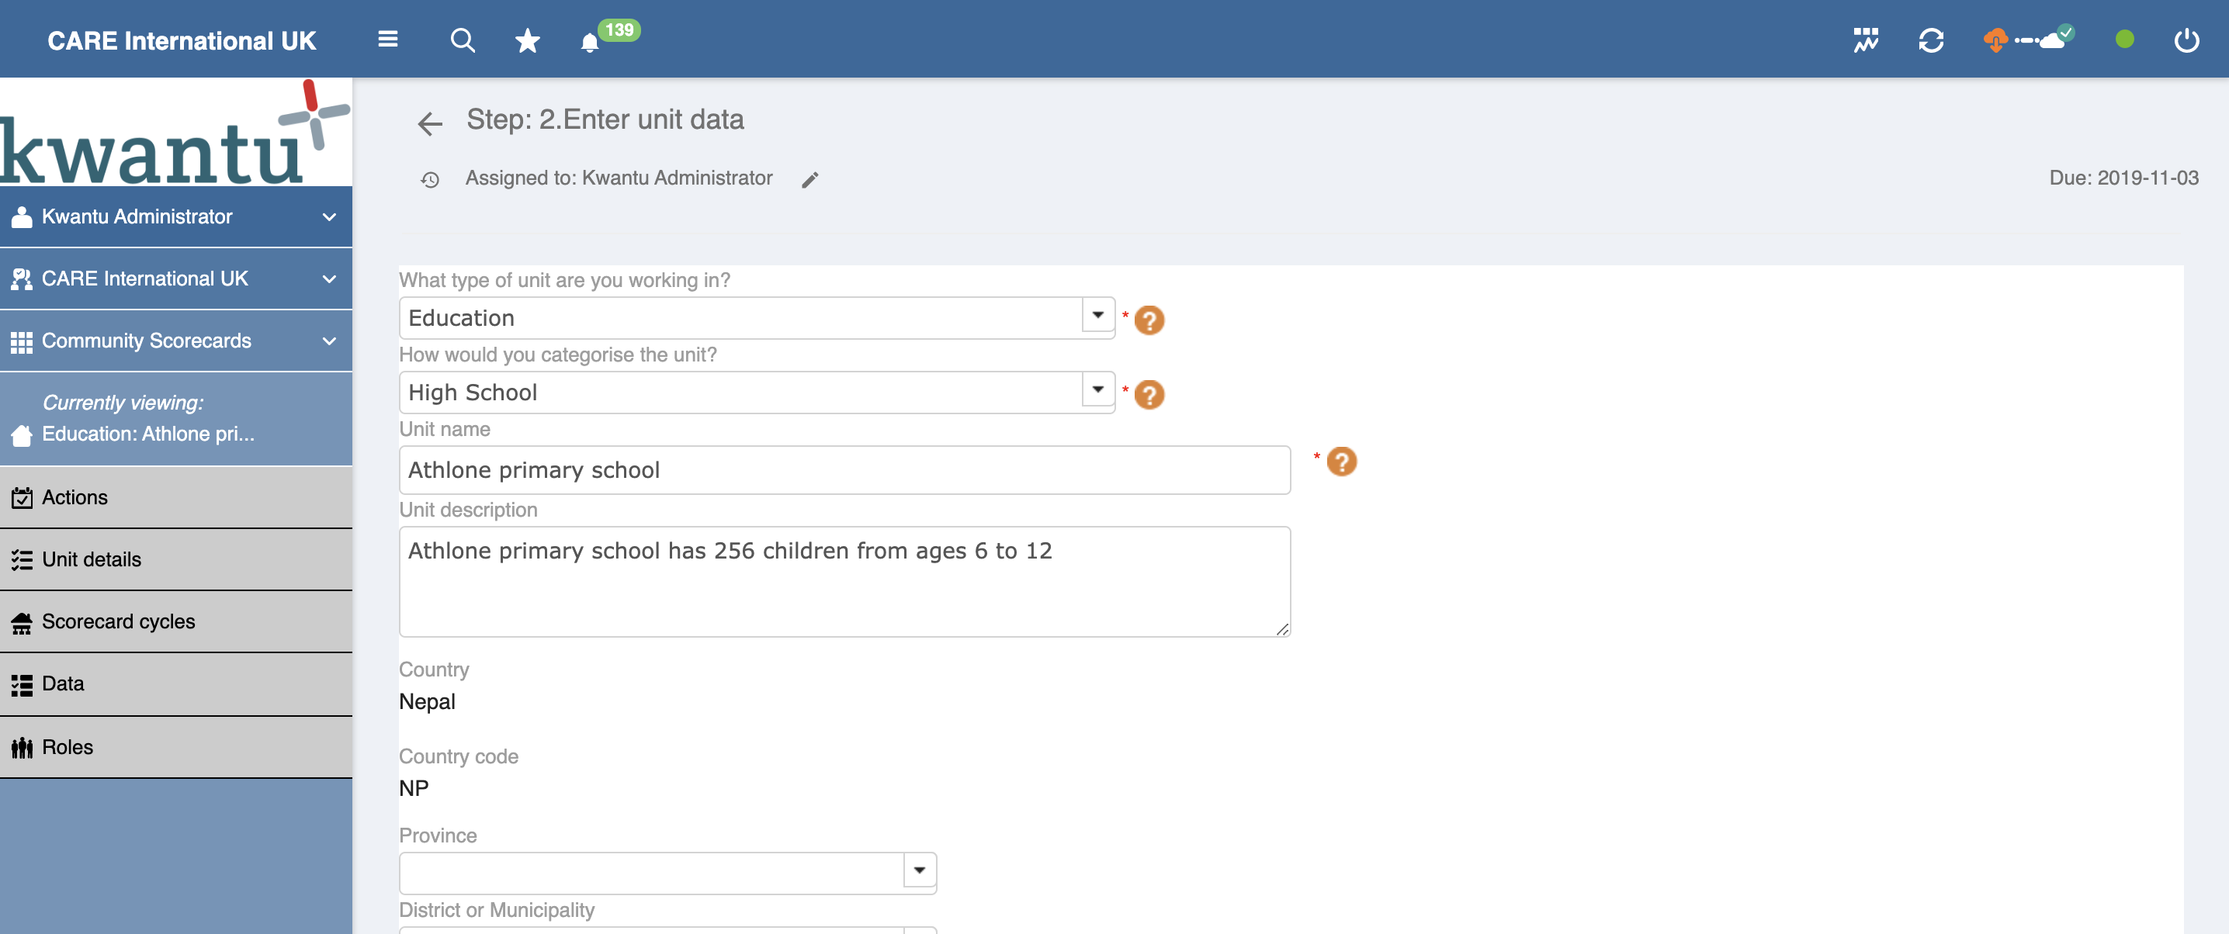The image size is (2229, 934).
Task: Open help for the Unit name field
Action: 1340,462
